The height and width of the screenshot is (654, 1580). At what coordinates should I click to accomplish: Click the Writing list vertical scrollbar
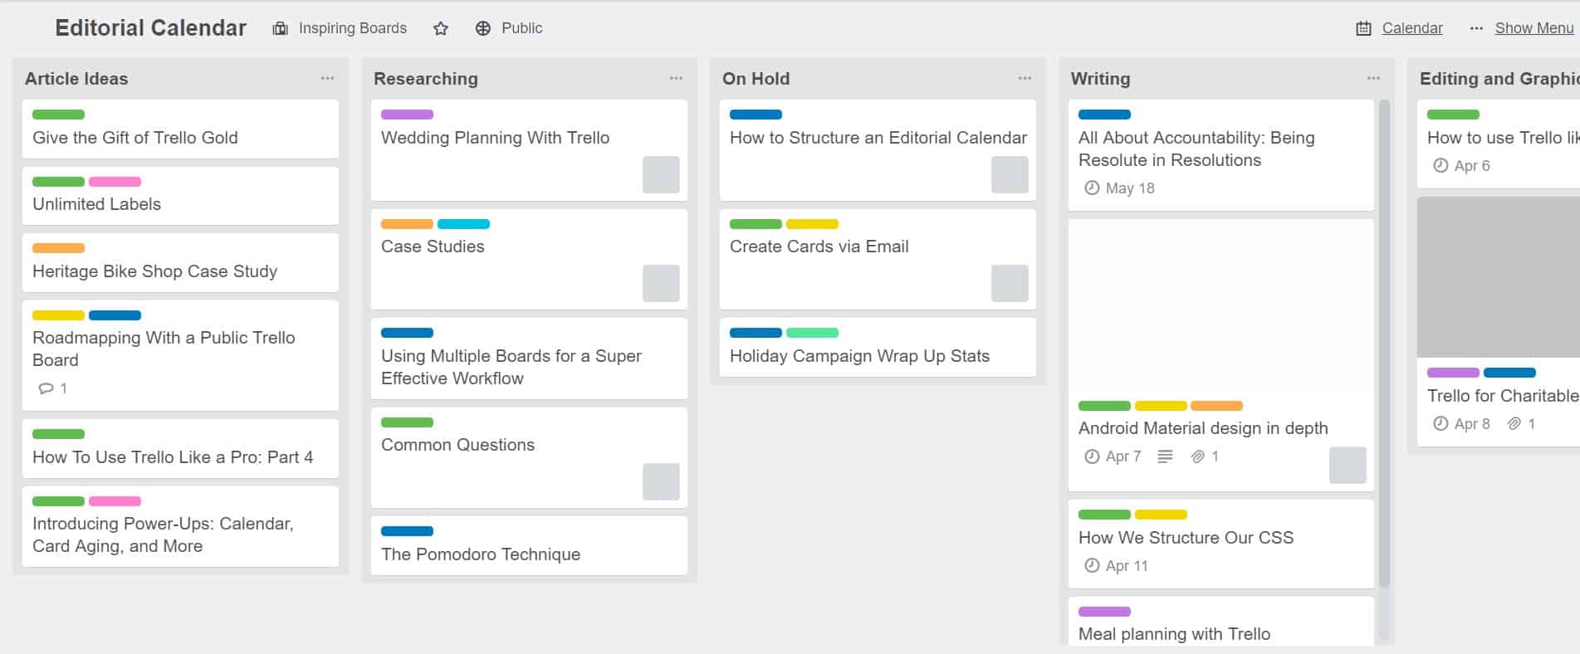(x=1383, y=344)
